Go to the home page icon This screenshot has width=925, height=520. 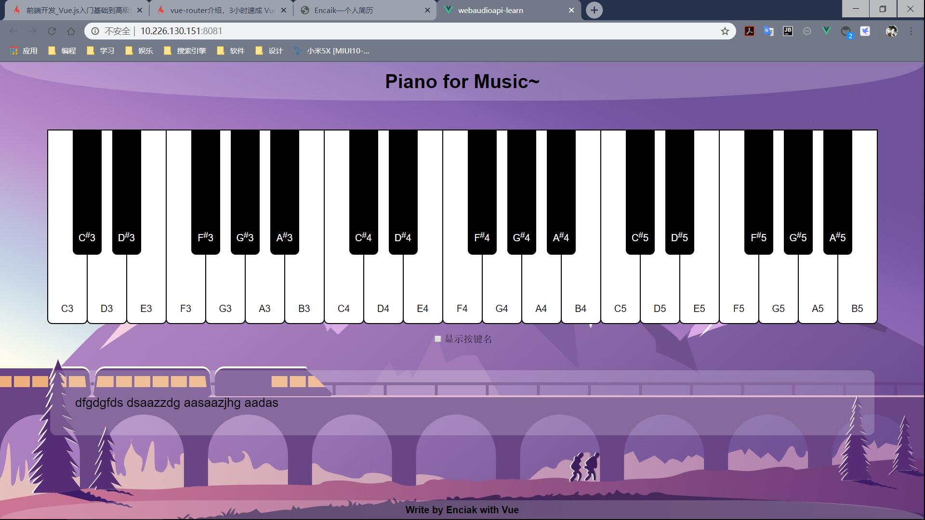(x=71, y=31)
